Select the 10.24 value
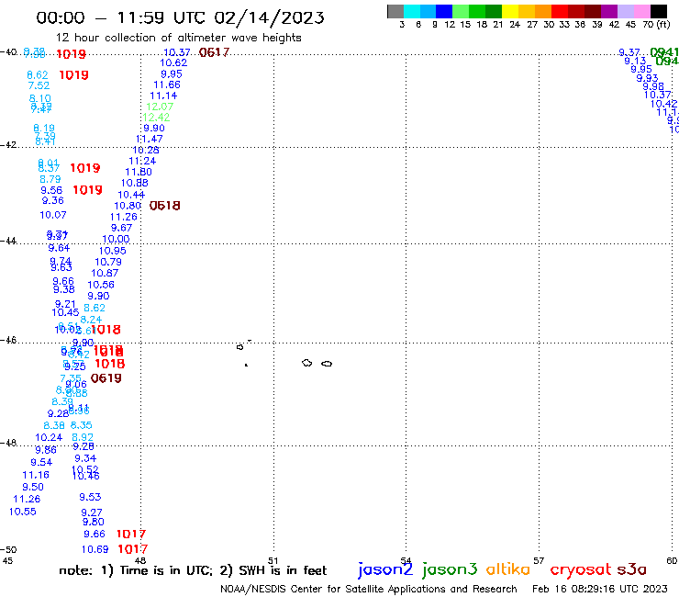679x597 pixels. [49, 438]
